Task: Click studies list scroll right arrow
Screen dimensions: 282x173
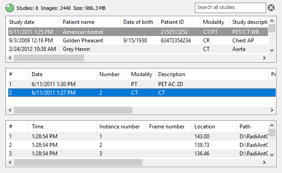Action: point(264,58)
